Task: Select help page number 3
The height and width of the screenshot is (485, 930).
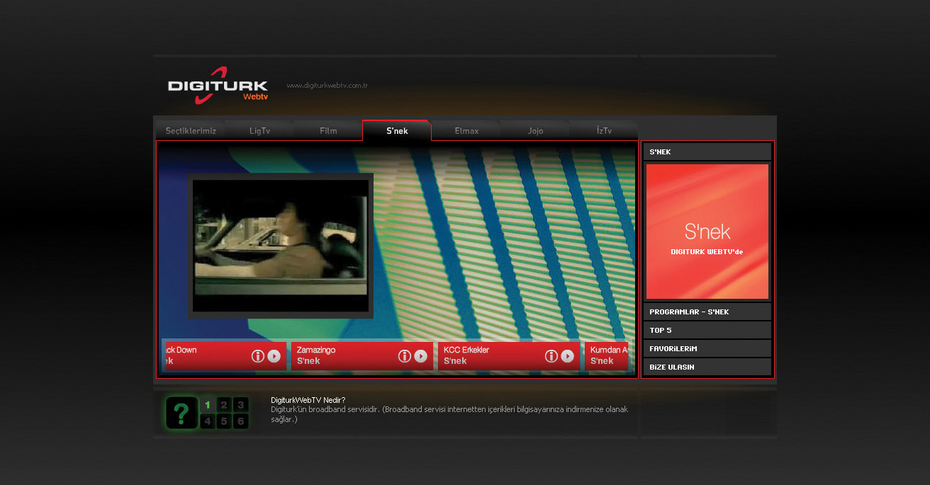Action: [x=241, y=405]
